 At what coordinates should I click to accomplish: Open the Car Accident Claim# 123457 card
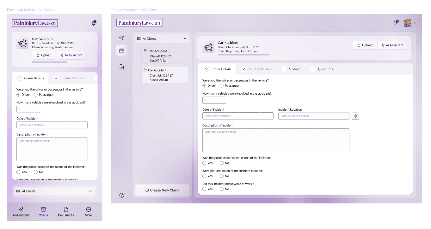click(x=165, y=56)
